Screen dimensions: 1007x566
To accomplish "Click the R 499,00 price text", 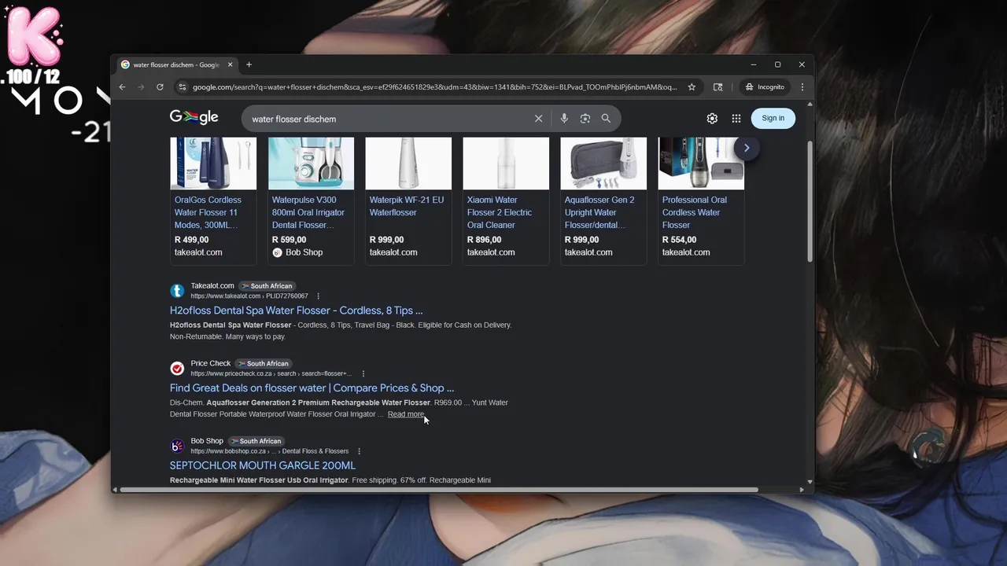I will (x=192, y=240).
